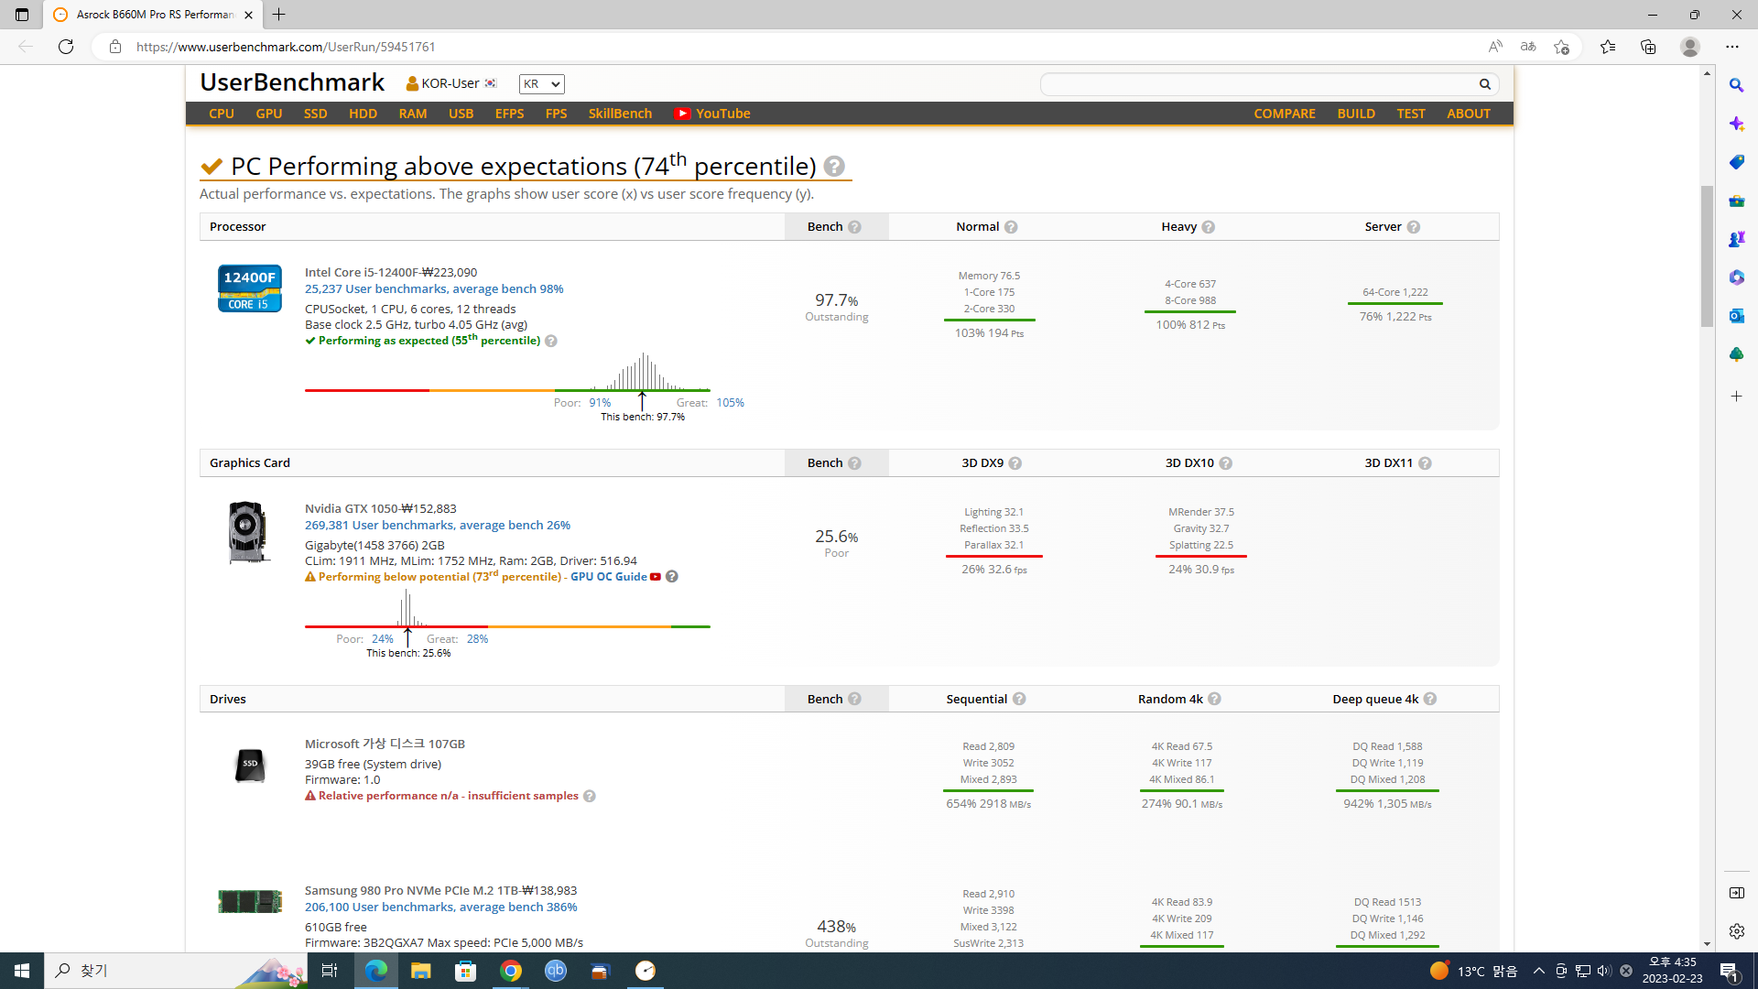
Task: Click the UserBenchmark logo title
Action: [x=292, y=82]
